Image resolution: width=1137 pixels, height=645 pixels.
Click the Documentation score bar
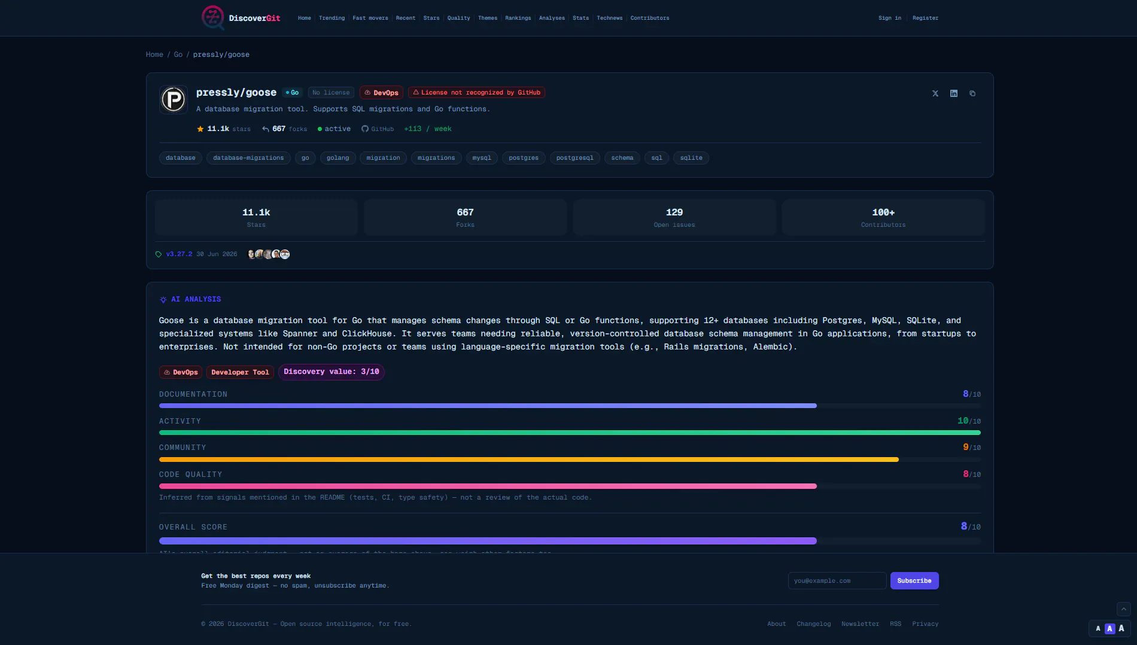[x=570, y=406]
